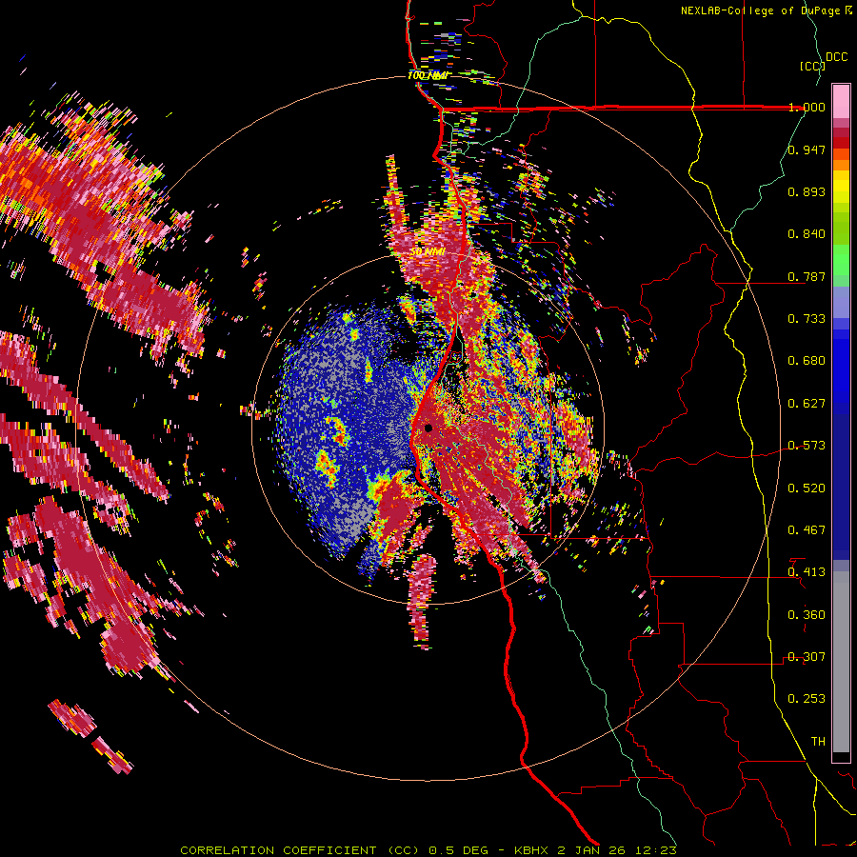Select the 0.893 legend value

pyautogui.click(x=807, y=191)
